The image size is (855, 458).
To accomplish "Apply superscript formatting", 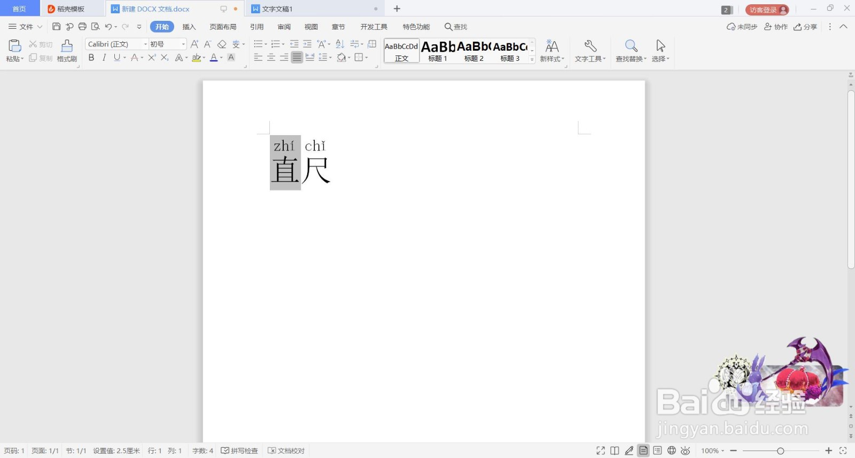I will (x=152, y=58).
